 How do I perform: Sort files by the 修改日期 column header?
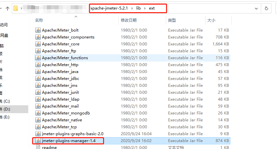coord(129,20)
